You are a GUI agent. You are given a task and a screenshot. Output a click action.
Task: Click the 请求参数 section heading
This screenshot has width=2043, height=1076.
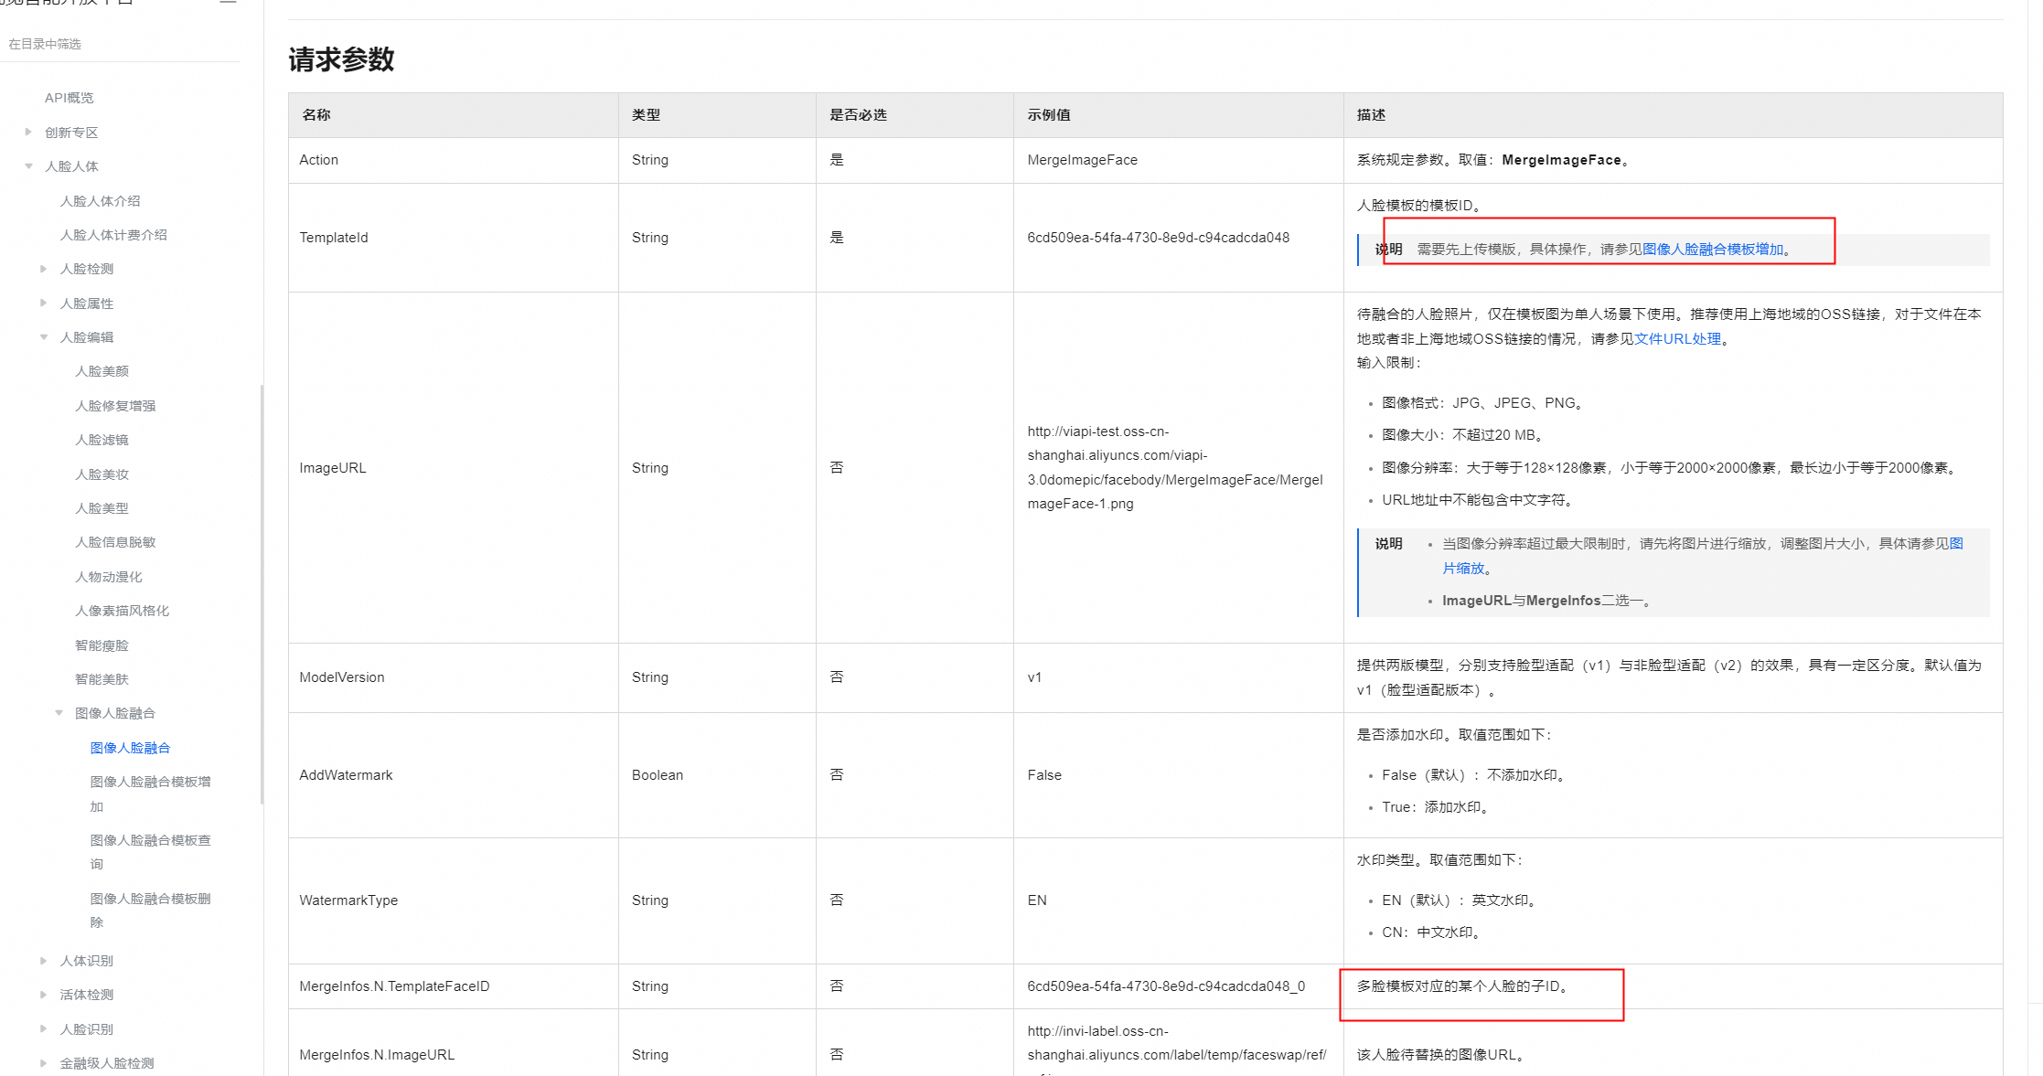click(341, 59)
